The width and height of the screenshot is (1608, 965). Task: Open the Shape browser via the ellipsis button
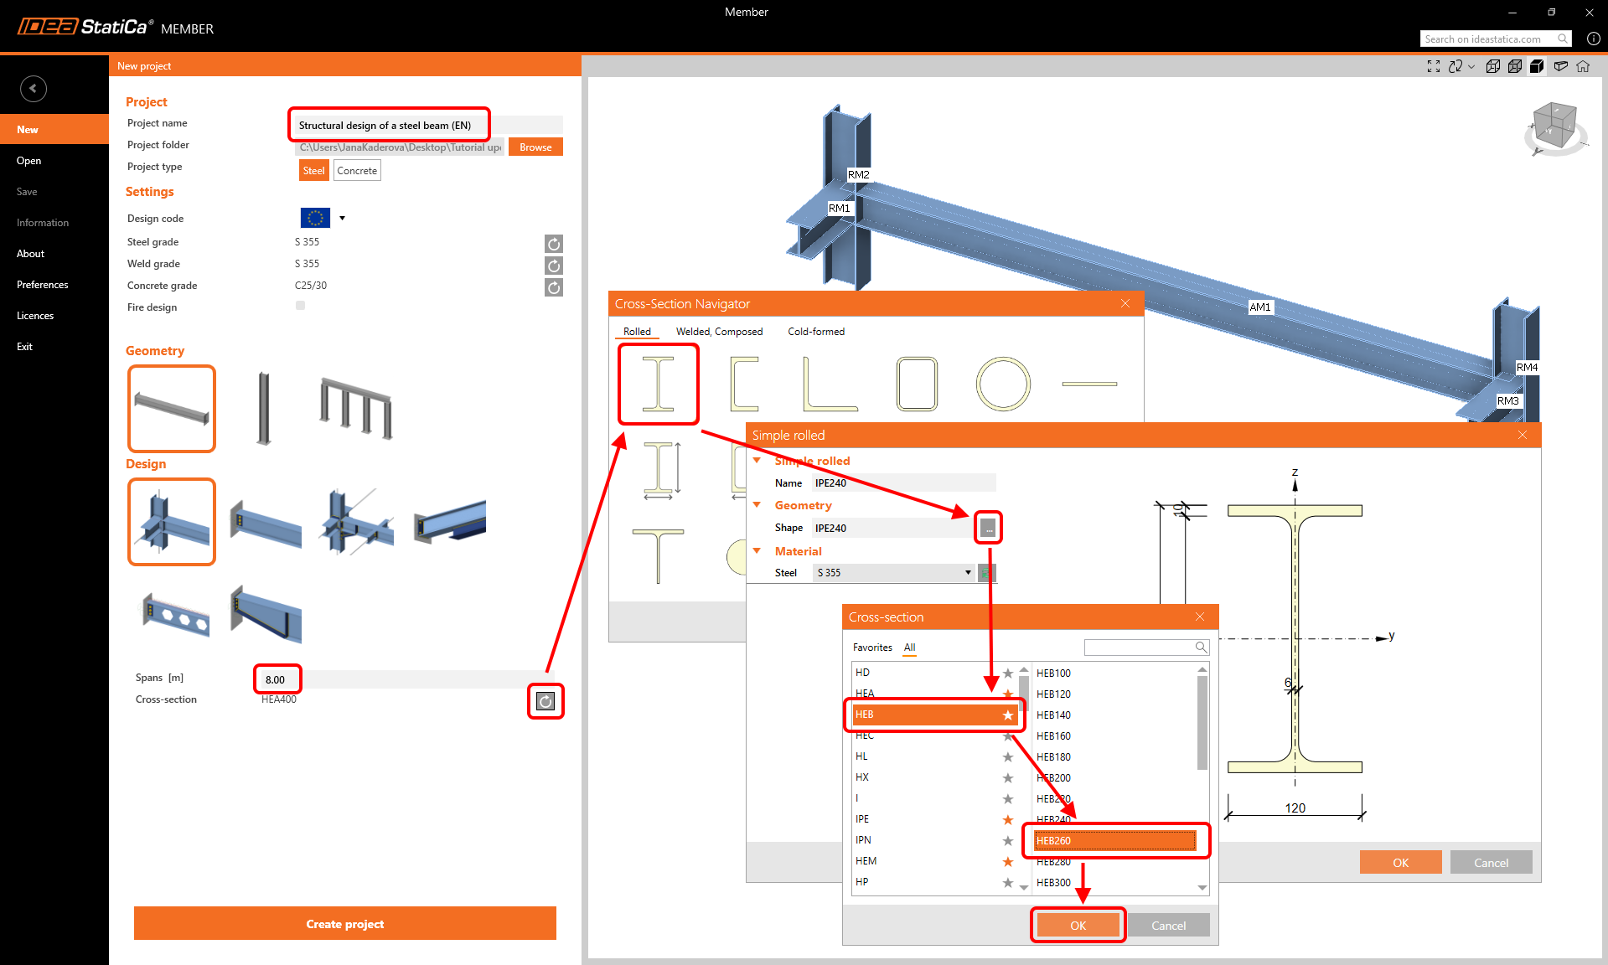(x=988, y=528)
